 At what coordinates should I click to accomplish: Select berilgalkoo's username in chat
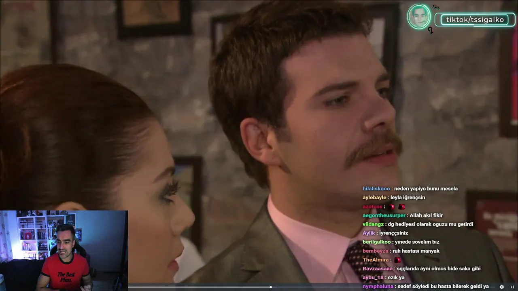click(x=377, y=242)
